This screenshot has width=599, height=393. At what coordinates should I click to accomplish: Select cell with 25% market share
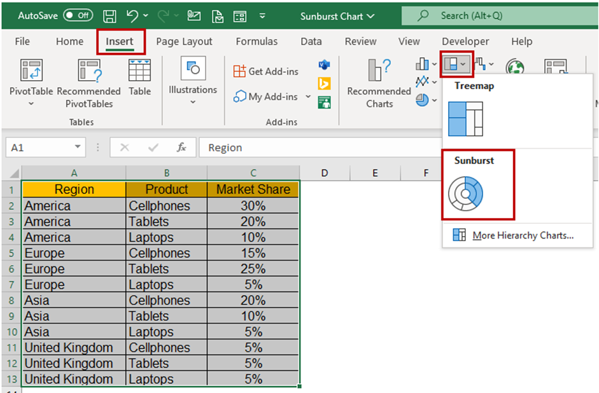[x=253, y=269]
